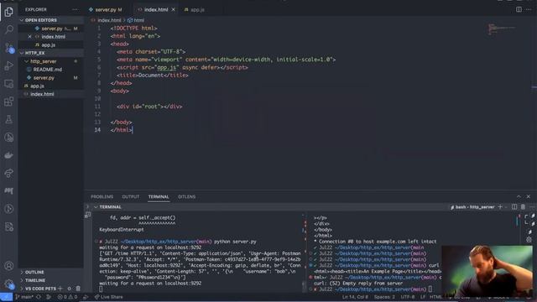Viewport: 537px width, 302px height.
Task: Delete pets with trash icon in VS Code Pets
Action: pyautogui.click(x=78, y=289)
